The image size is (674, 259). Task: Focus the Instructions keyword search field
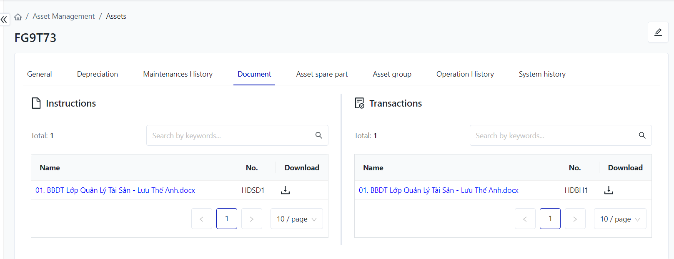pyautogui.click(x=229, y=136)
